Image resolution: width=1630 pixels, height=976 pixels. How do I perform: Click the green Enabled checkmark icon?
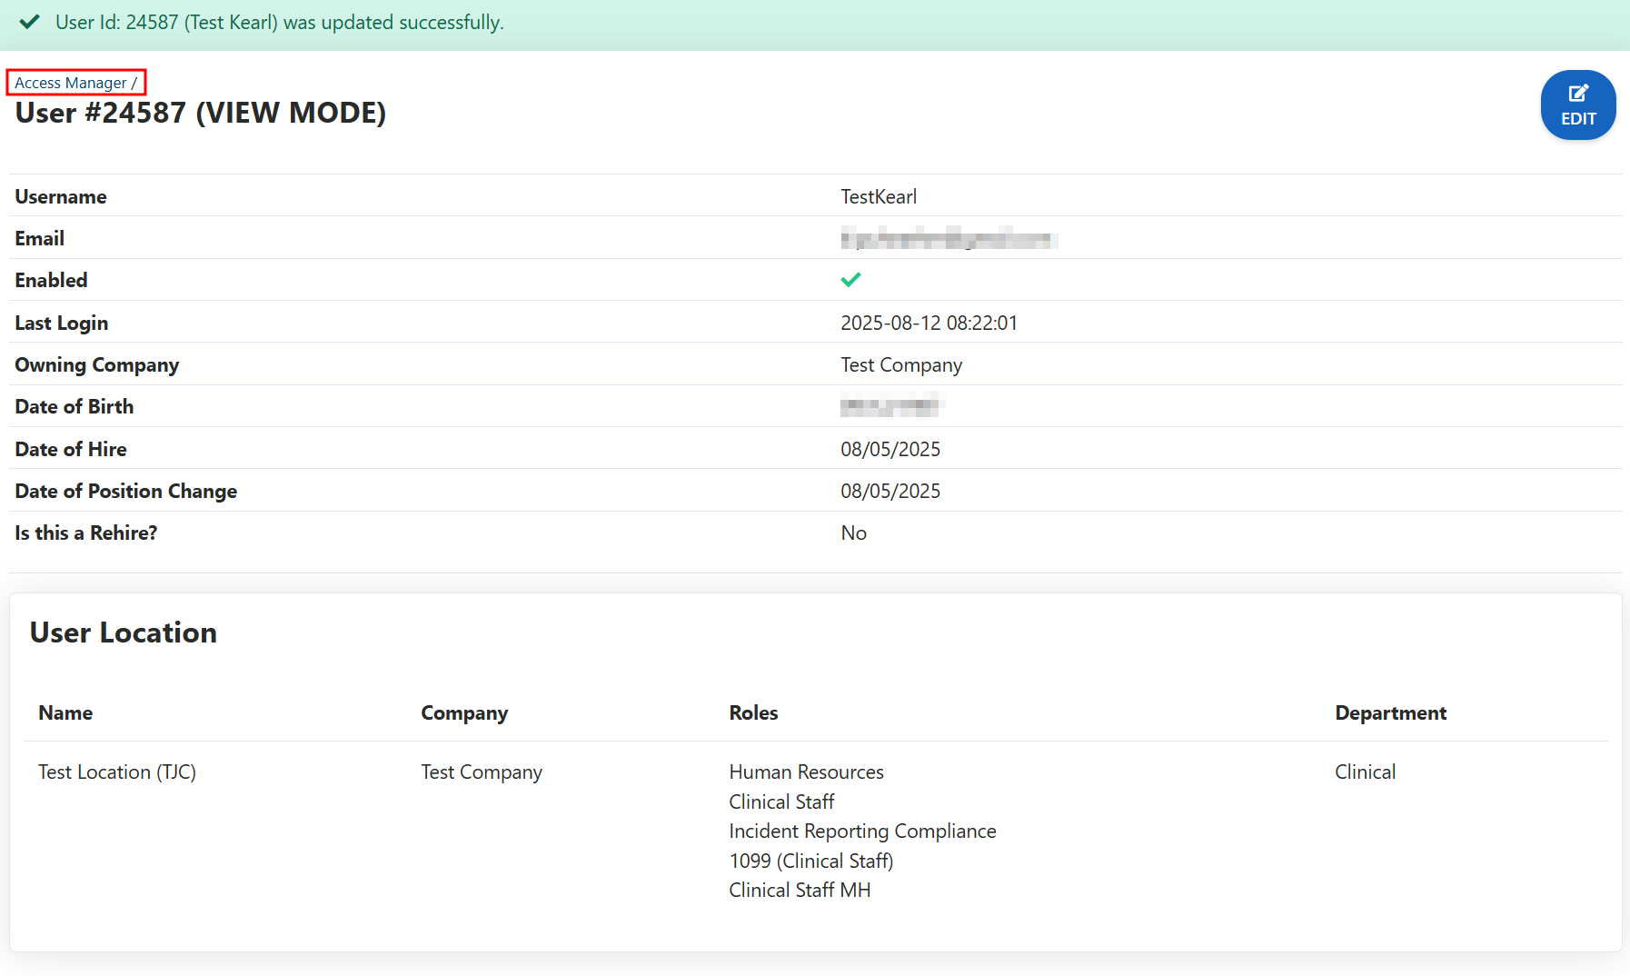(850, 280)
